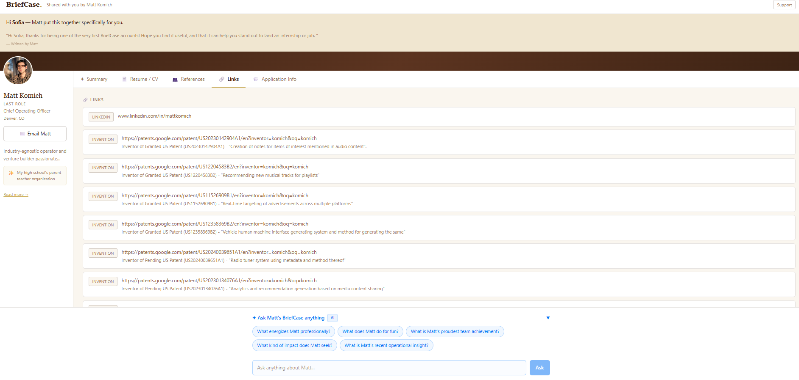This screenshot has width=799, height=380.
Task: Open patent US20230134076A1 link
Action: 219,281
